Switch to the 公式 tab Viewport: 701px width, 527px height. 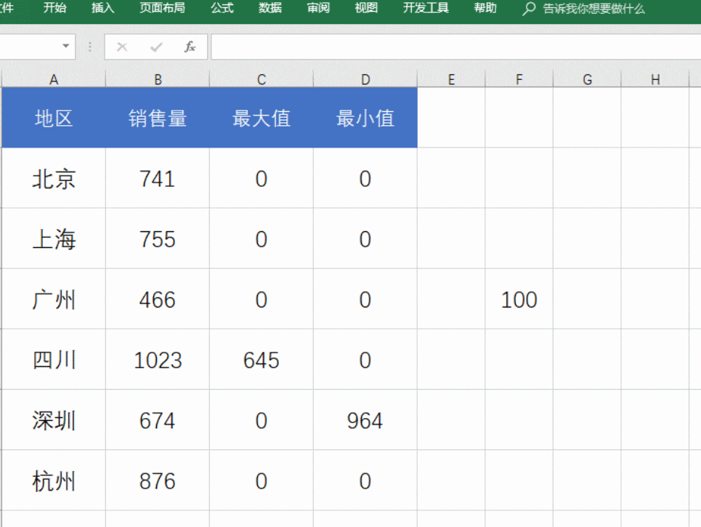[x=222, y=7]
